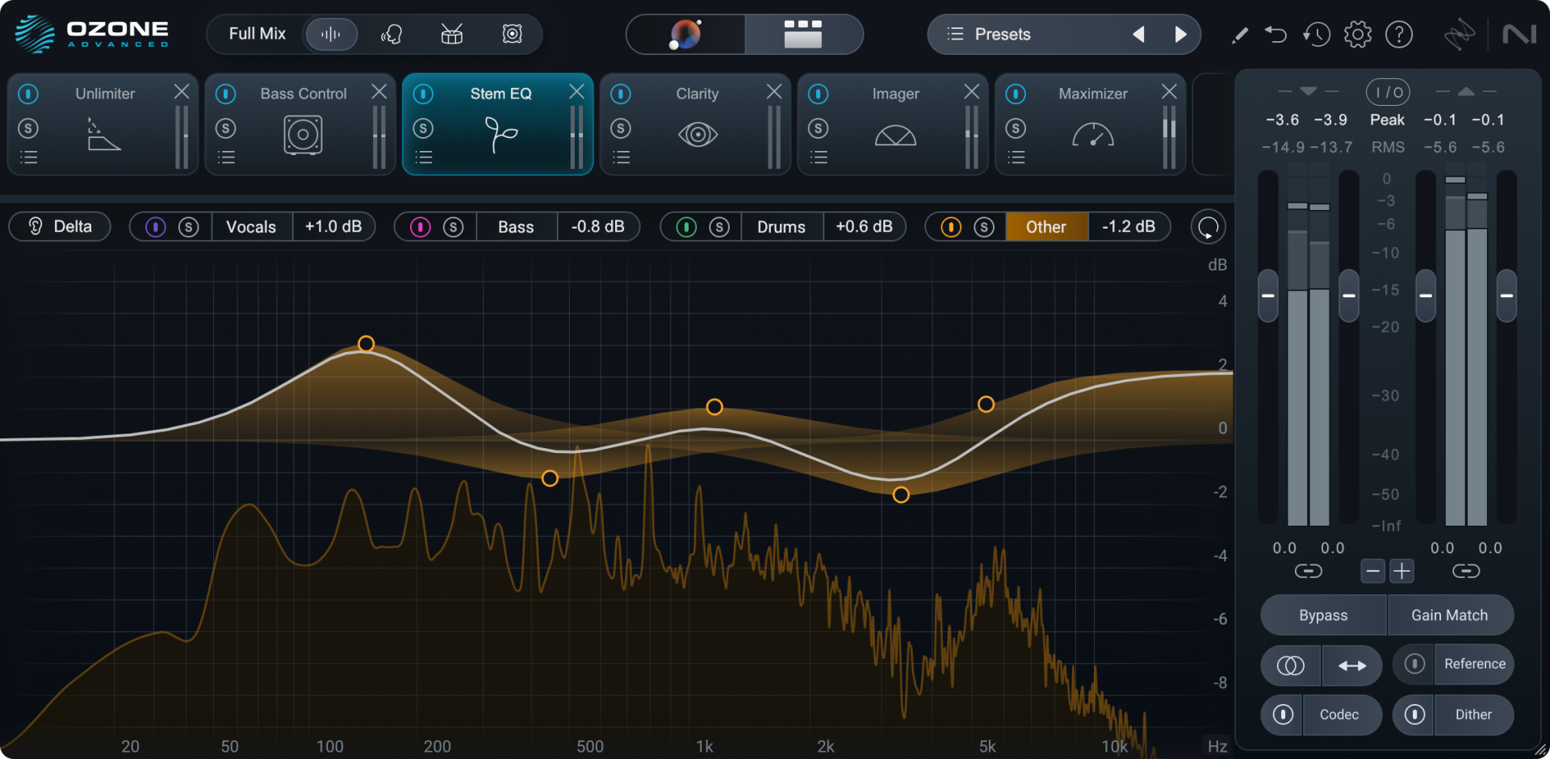The image size is (1550, 759).
Task: Open the Presets dropdown
Action: point(1005,34)
